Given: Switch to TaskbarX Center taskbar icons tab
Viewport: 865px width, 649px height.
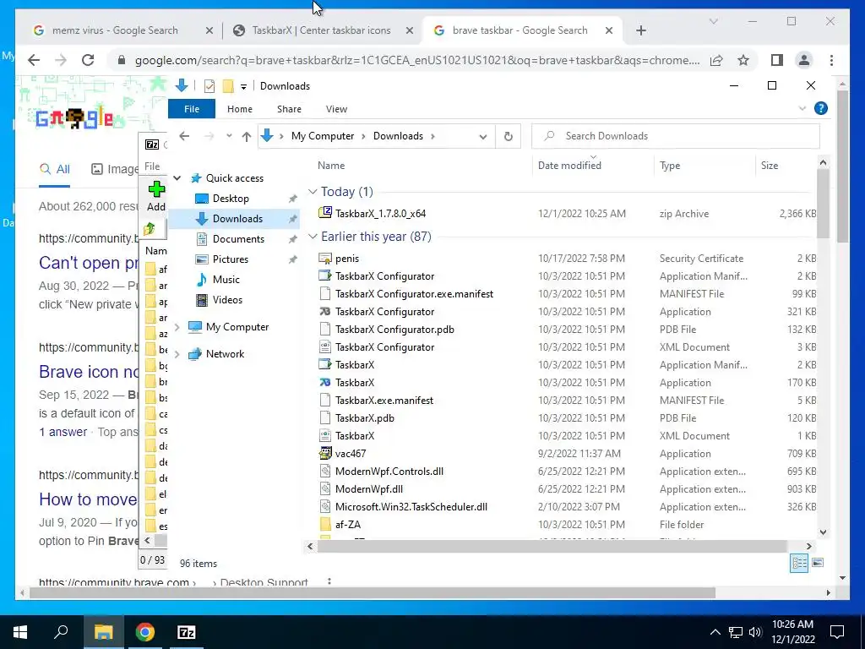Looking at the screenshot, I should pyautogui.click(x=321, y=30).
